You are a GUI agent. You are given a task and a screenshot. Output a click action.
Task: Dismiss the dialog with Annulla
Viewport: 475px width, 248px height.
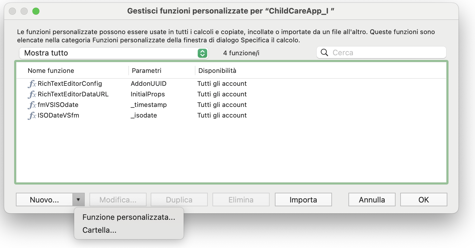(x=372, y=200)
